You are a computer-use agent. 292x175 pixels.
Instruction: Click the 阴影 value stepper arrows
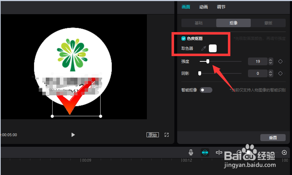click(271, 73)
